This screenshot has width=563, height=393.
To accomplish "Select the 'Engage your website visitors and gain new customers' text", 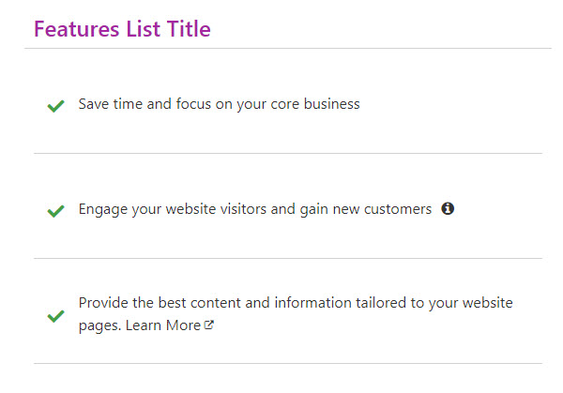I will (255, 209).
